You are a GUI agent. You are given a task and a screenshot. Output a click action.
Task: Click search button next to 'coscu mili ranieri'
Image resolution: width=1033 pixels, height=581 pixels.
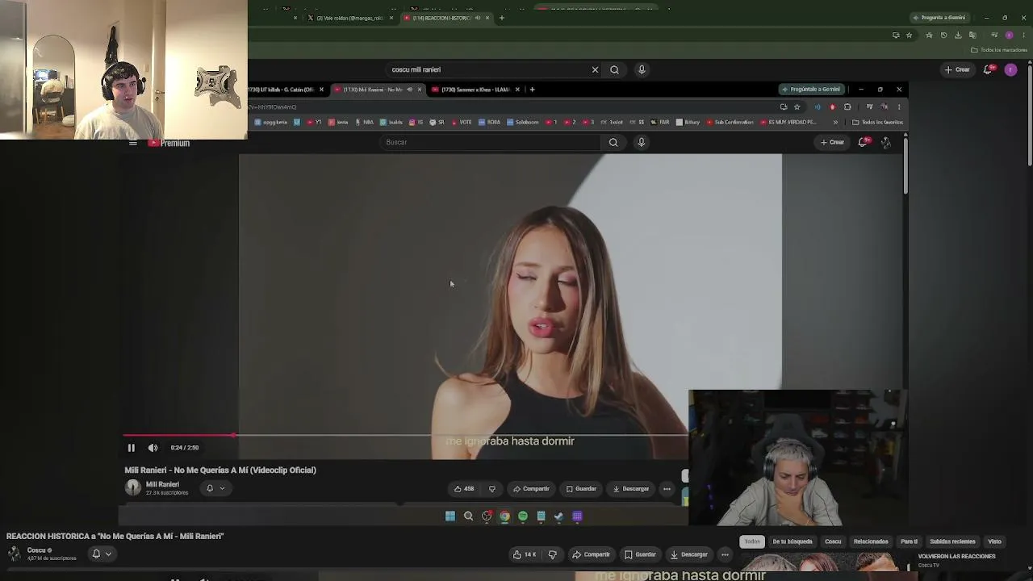click(x=614, y=69)
